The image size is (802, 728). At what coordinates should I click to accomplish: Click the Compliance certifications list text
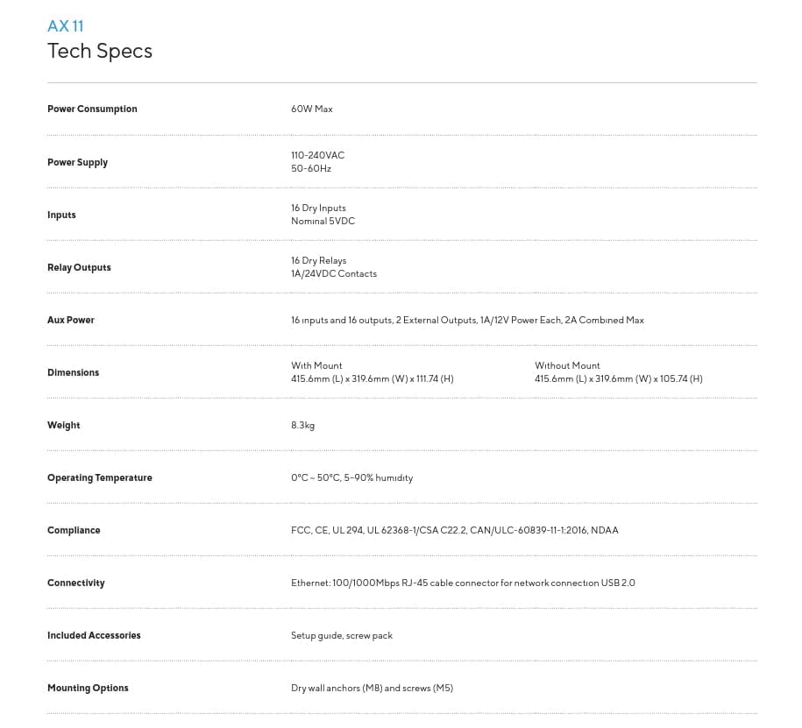[x=455, y=530]
